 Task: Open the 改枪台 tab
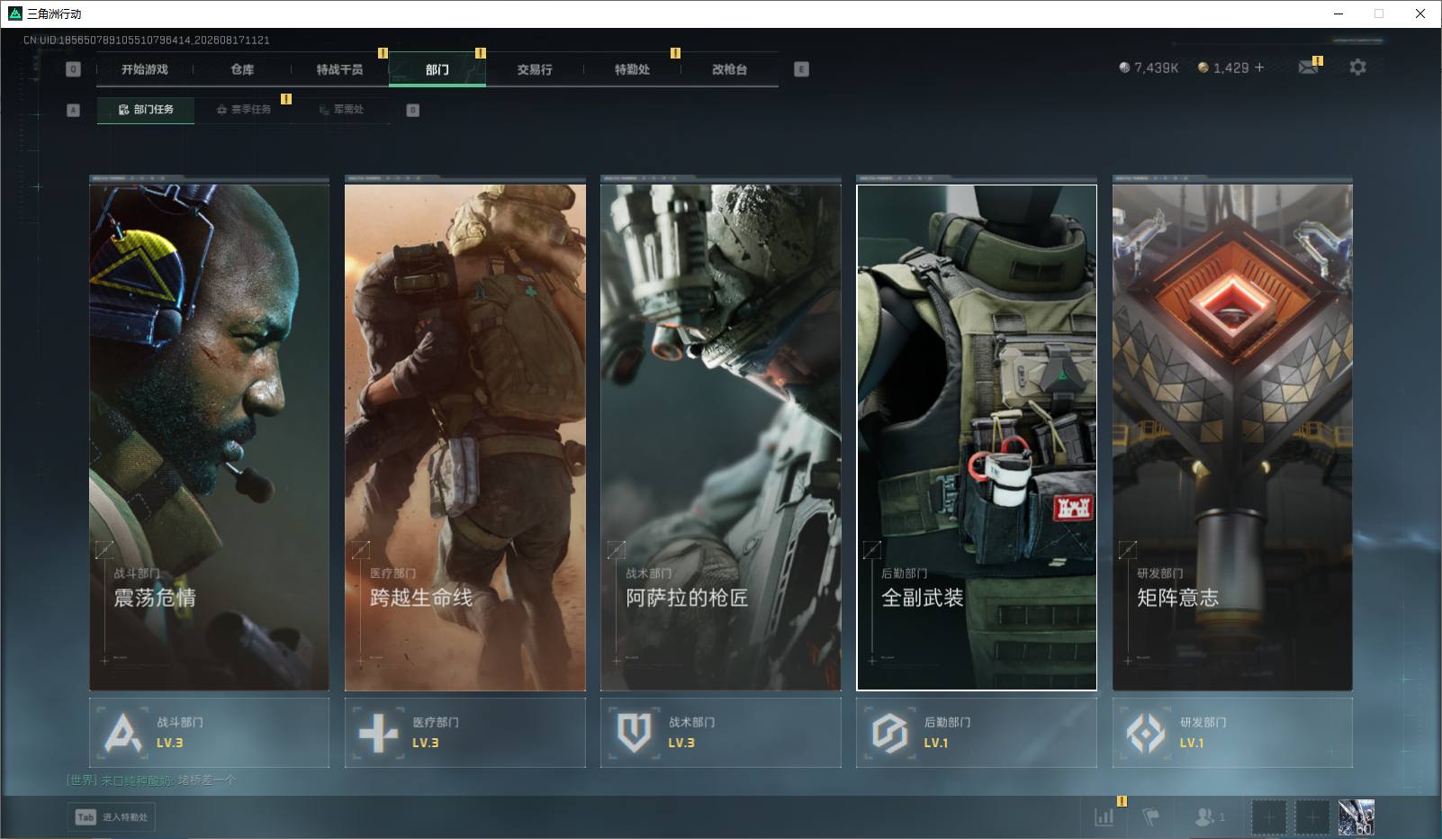729,69
